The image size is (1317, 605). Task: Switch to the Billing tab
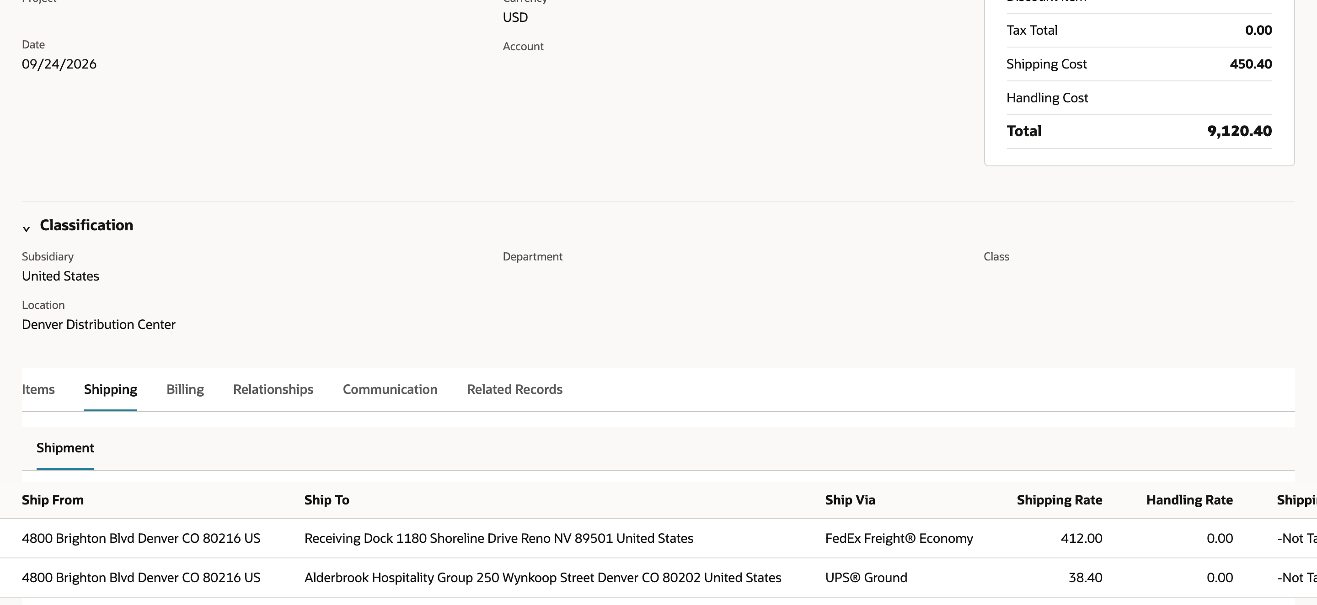click(x=185, y=389)
